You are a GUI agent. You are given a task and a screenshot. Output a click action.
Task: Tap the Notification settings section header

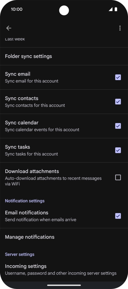[x=25, y=201]
